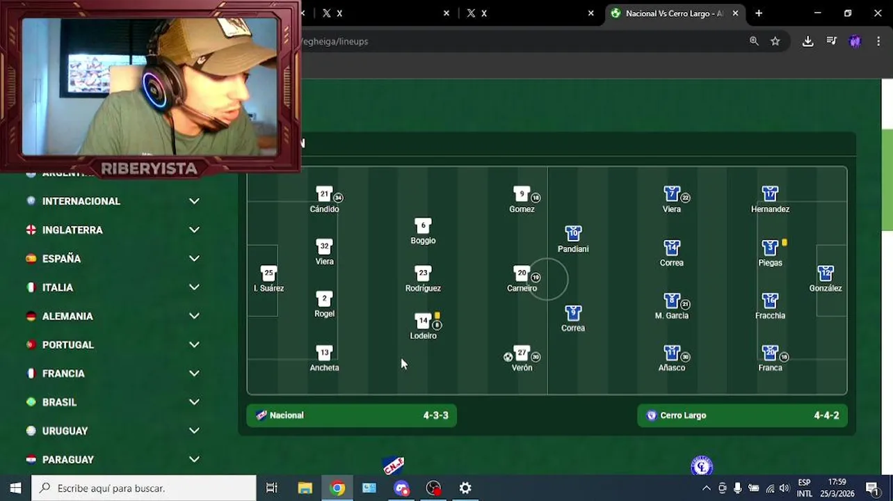Screen dimensions: 893x501
Task: Expand the INTERNACIONAL section chevron
Action: point(194,201)
